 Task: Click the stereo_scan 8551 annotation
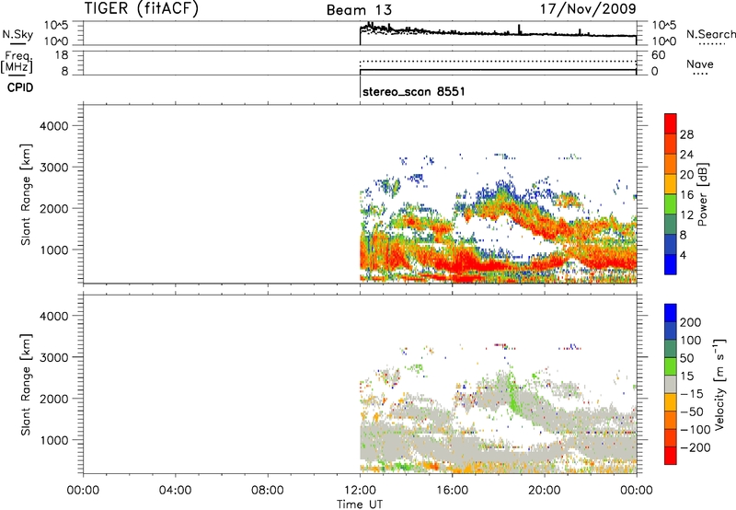413,91
